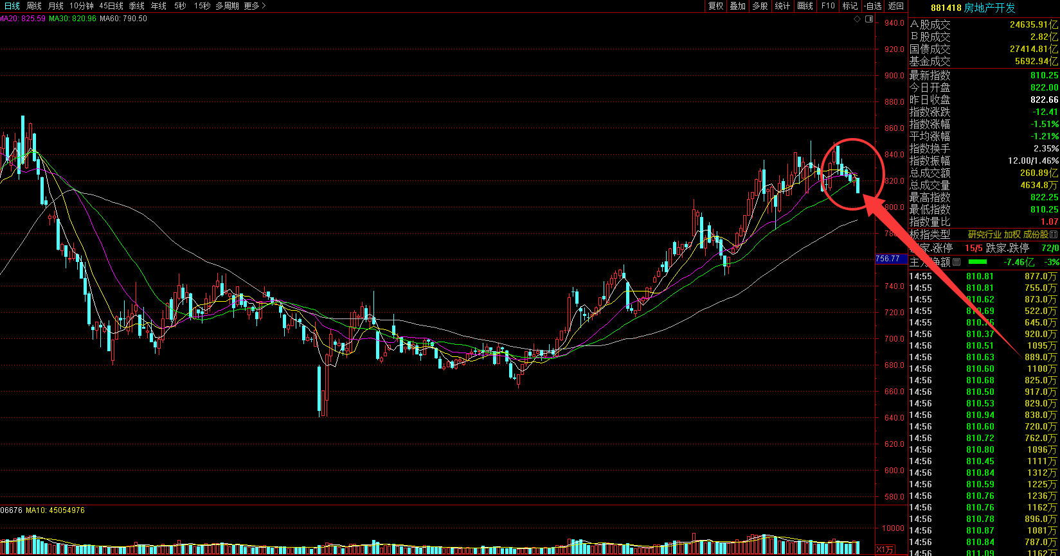Click the green 主力净额 progress bar

point(978,262)
